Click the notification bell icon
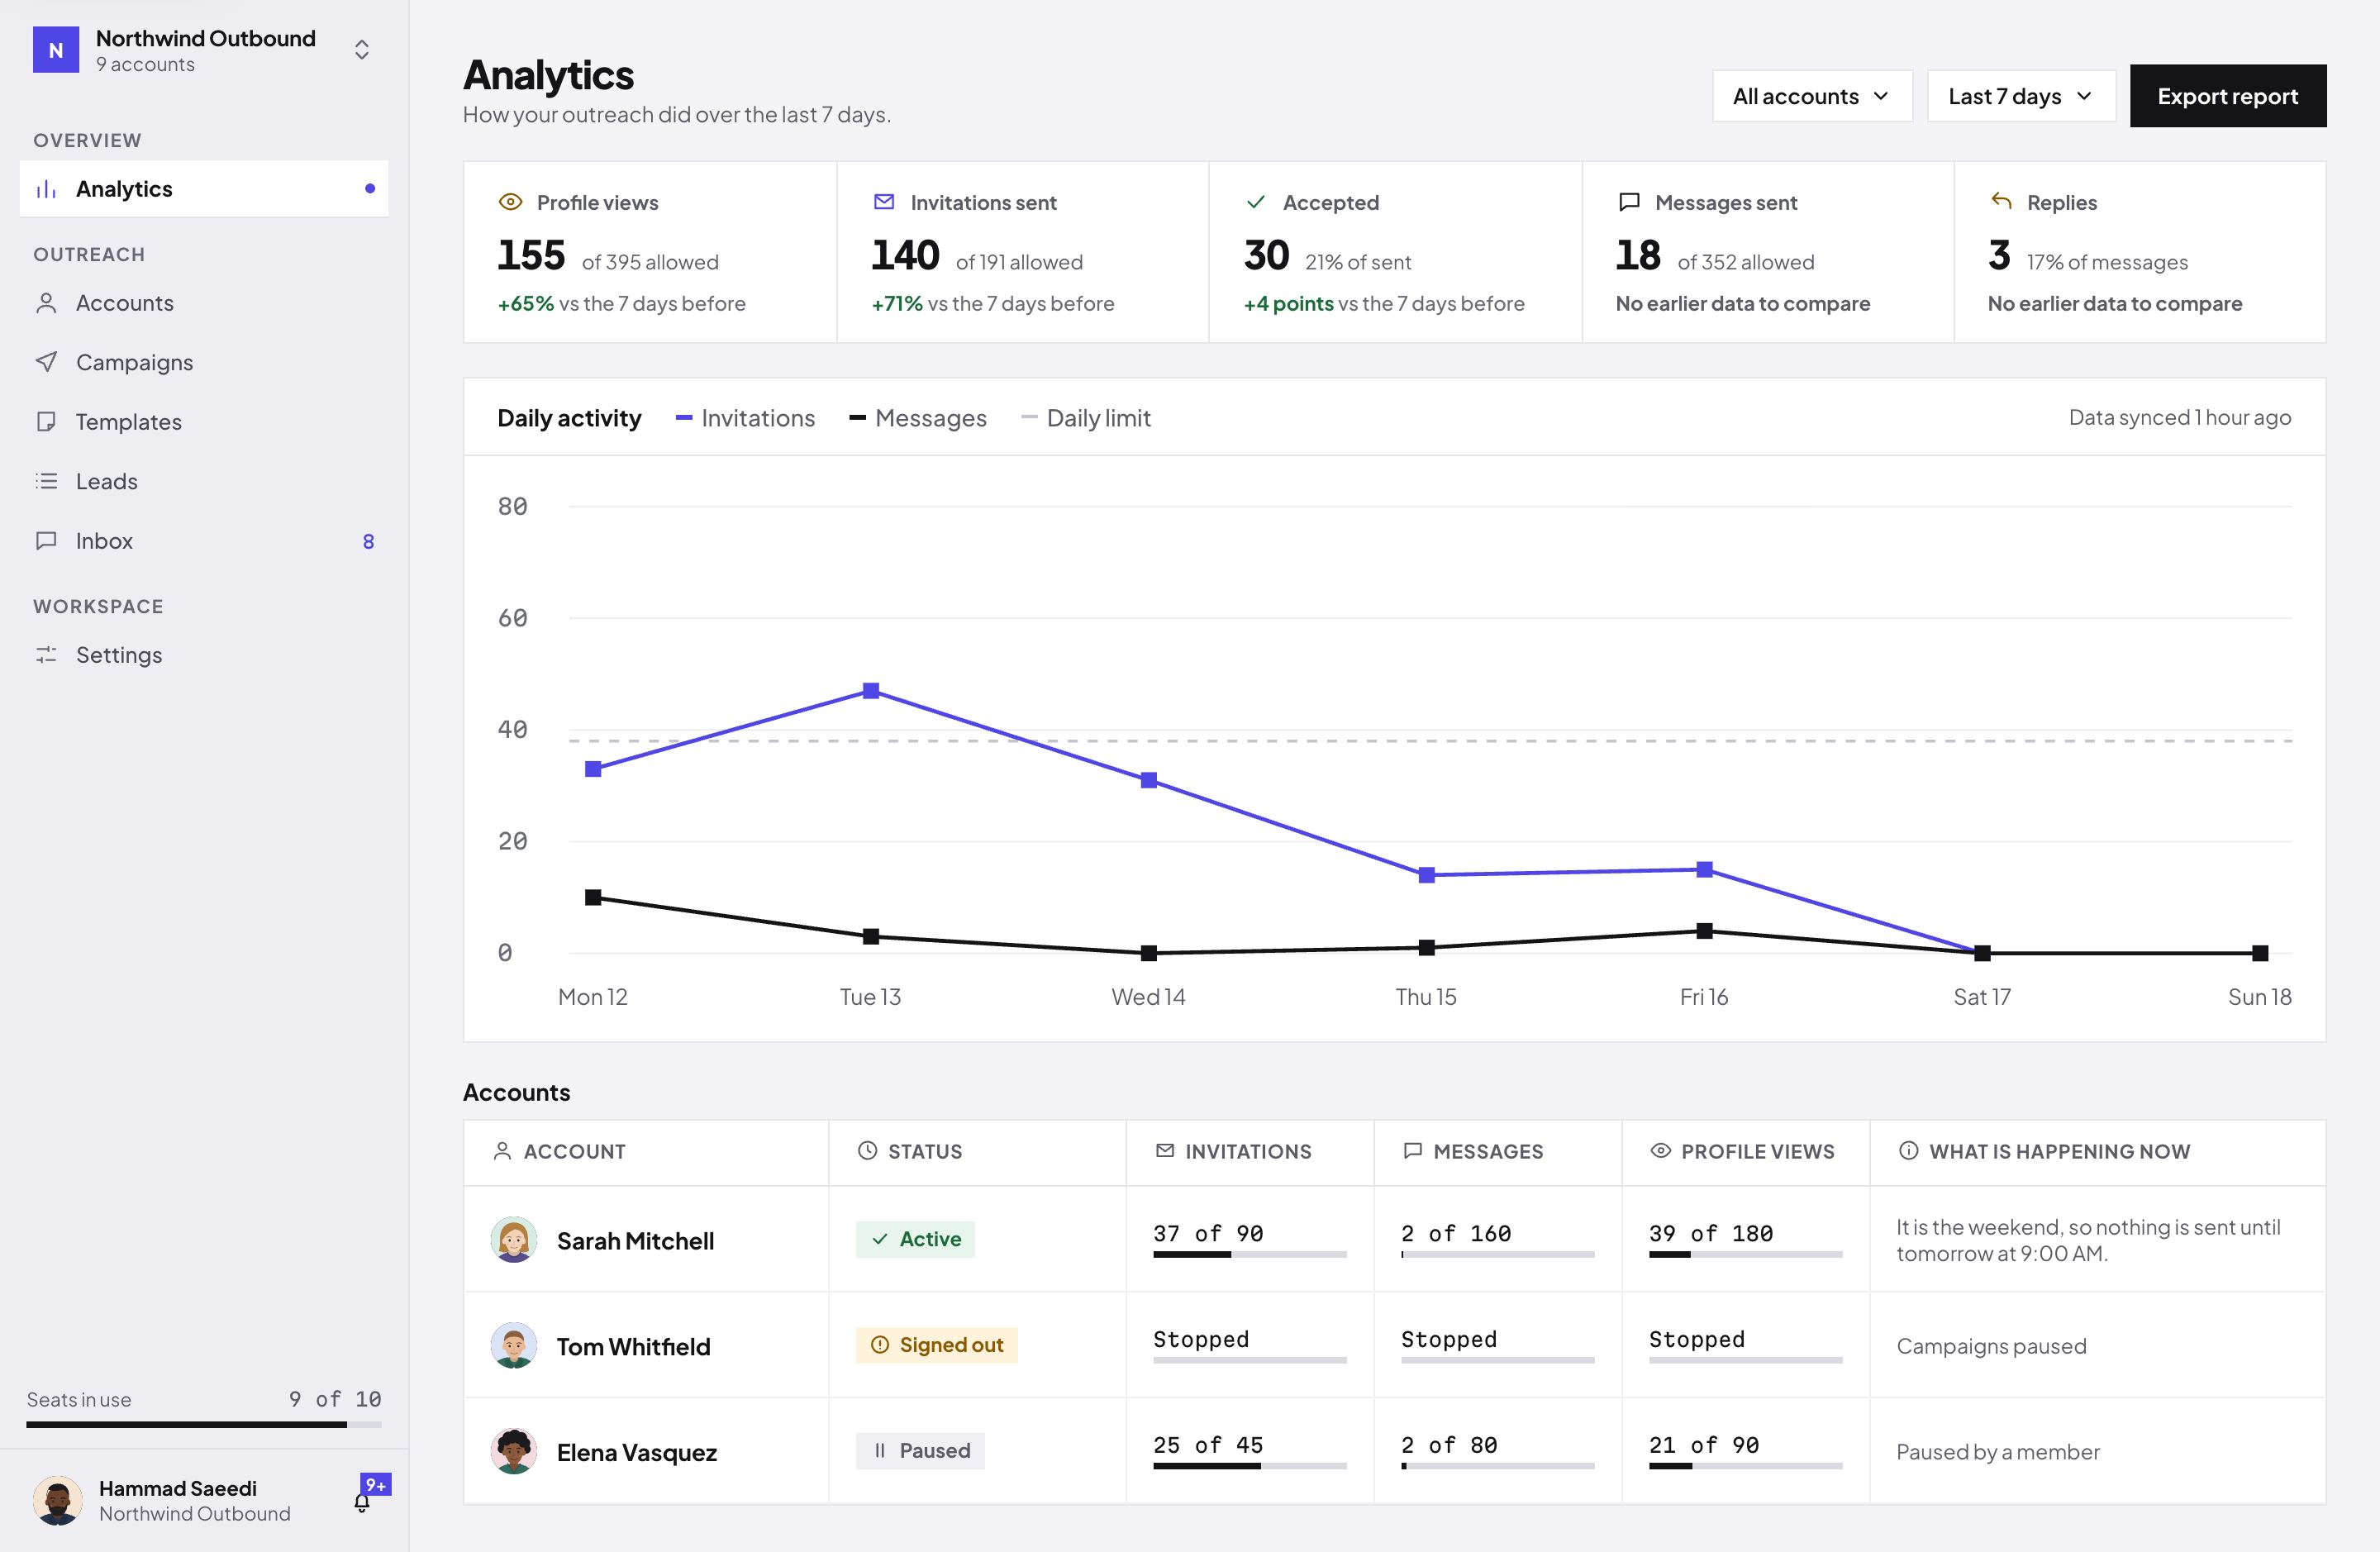 click(x=362, y=1502)
